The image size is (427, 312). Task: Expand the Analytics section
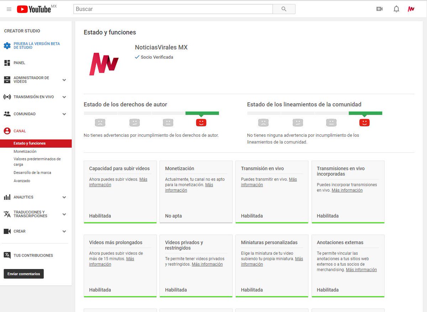(x=64, y=197)
